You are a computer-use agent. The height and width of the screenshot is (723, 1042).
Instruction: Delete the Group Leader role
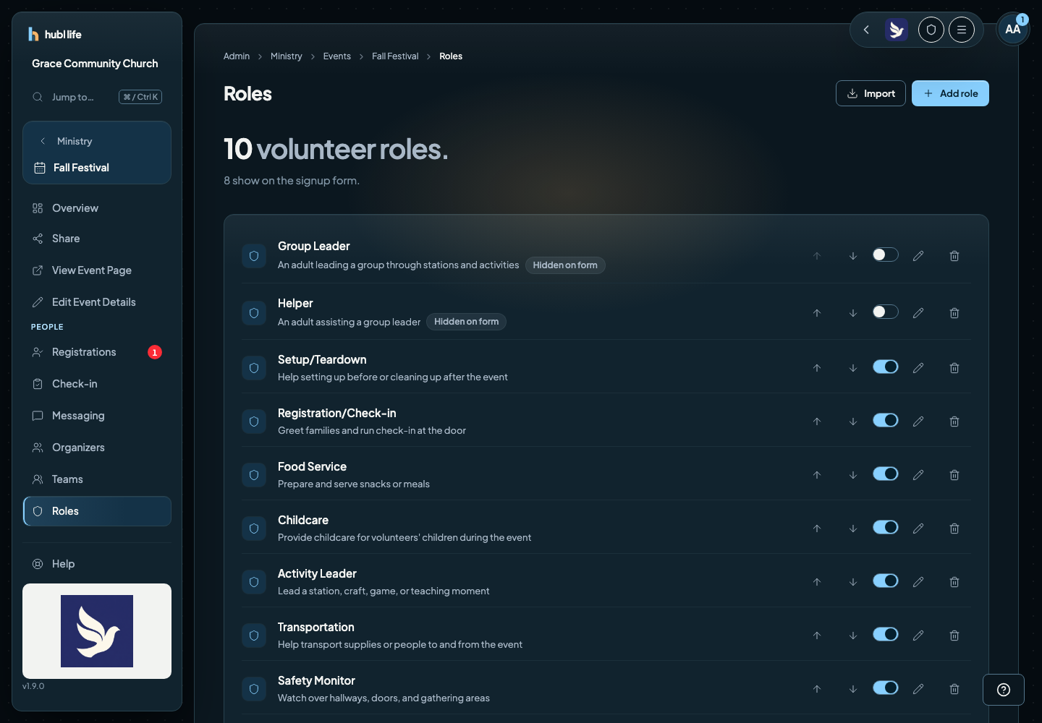(x=954, y=256)
